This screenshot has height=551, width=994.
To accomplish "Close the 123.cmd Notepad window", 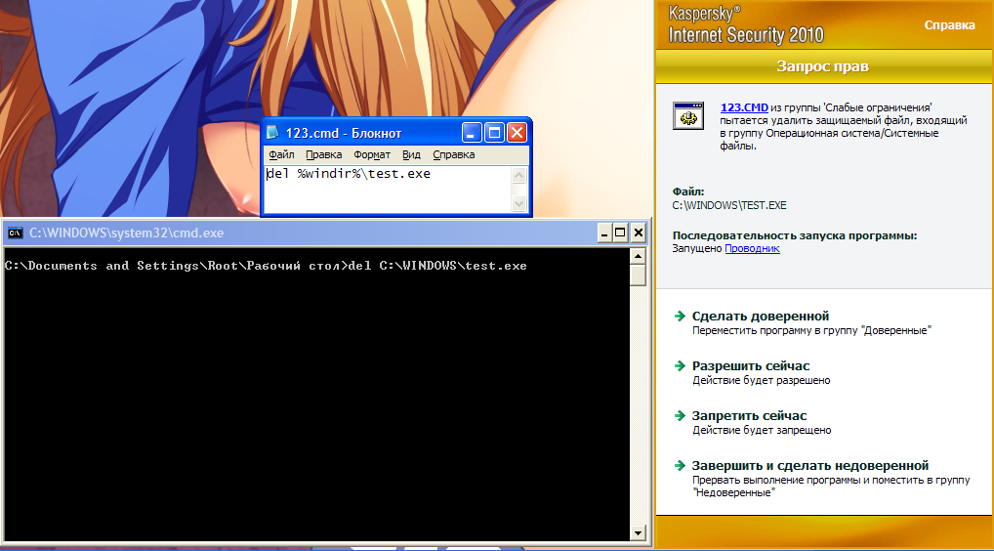I will [518, 133].
